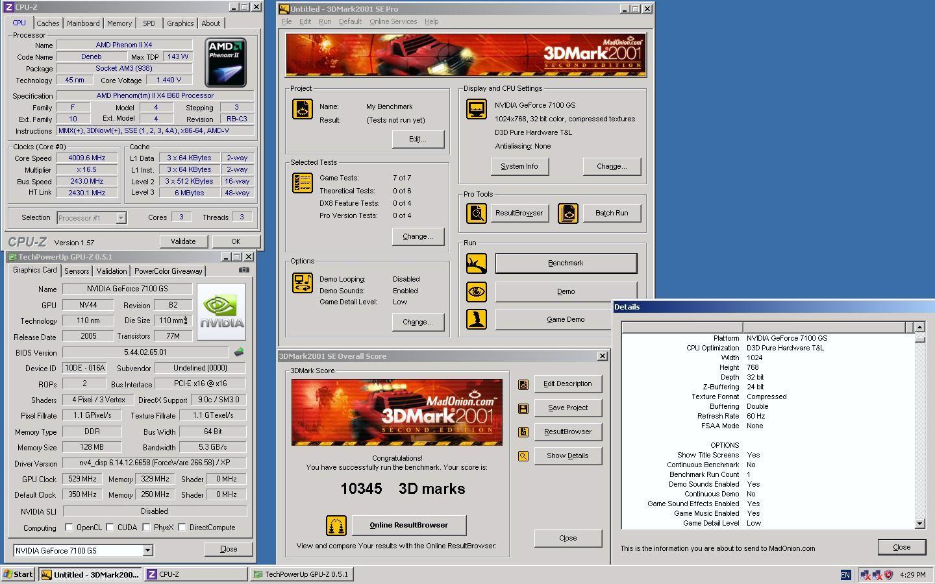This screenshot has width=935, height=584.
Task: Click the Game Demo icon
Action: point(477,319)
